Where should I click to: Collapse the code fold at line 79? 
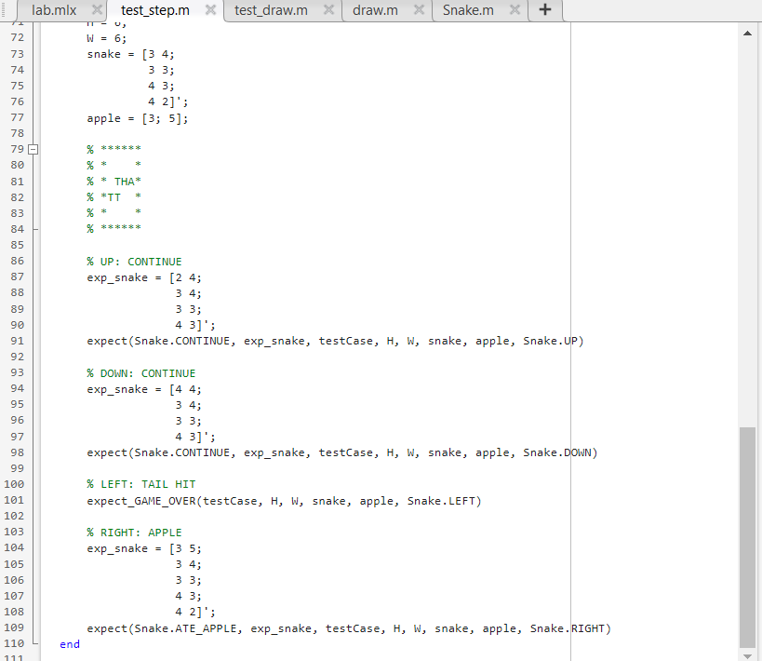33,148
